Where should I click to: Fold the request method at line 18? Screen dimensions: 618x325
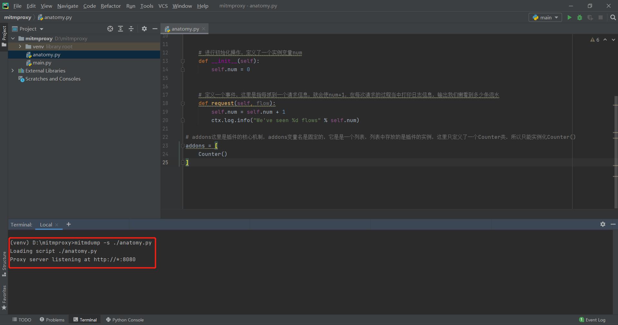tap(183, 103)
